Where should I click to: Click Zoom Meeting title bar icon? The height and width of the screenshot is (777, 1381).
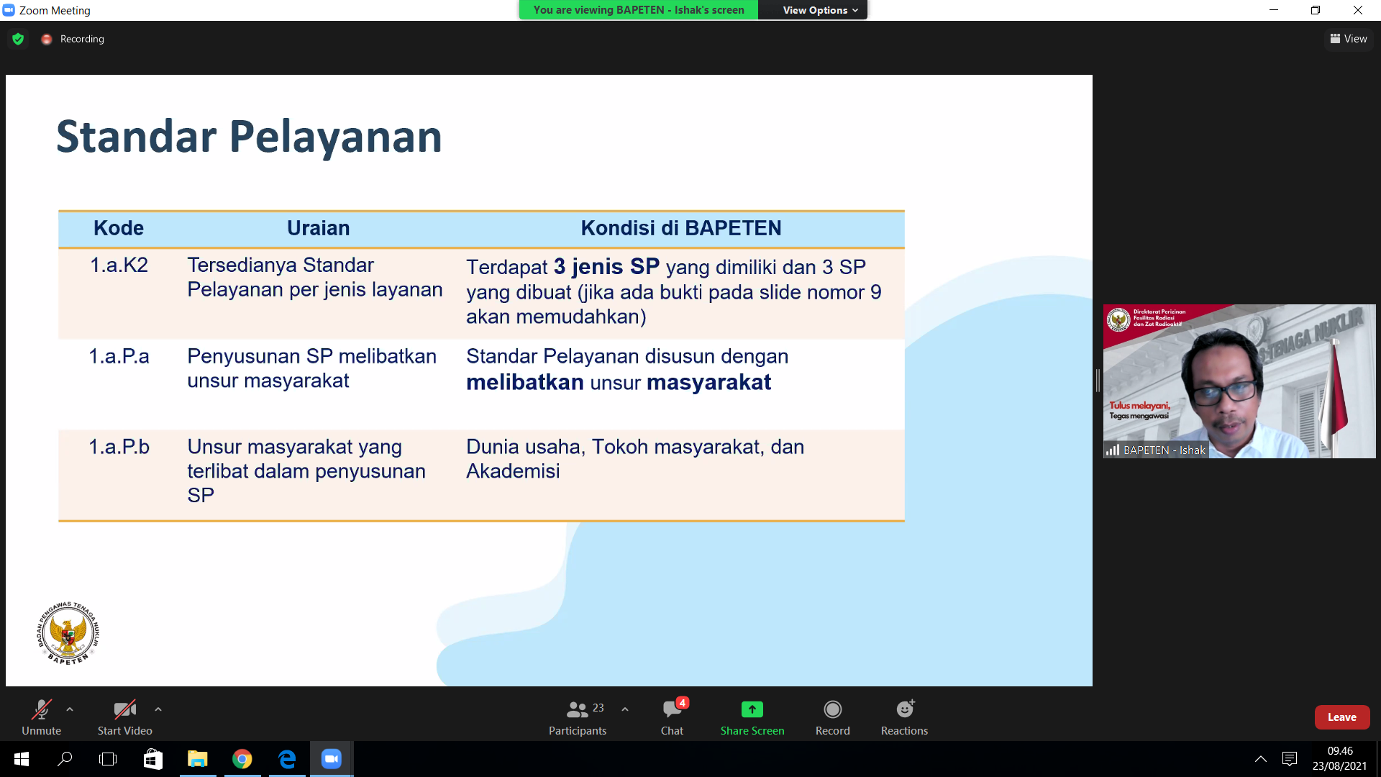[9, 10]
